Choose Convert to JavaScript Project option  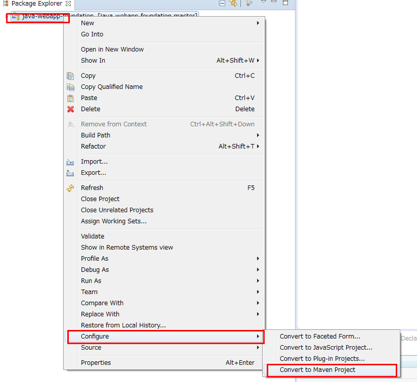pos(326,348)
